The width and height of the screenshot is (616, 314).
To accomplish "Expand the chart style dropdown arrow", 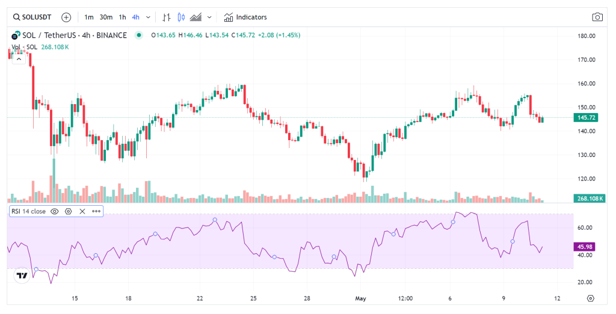I will point(209,17).
